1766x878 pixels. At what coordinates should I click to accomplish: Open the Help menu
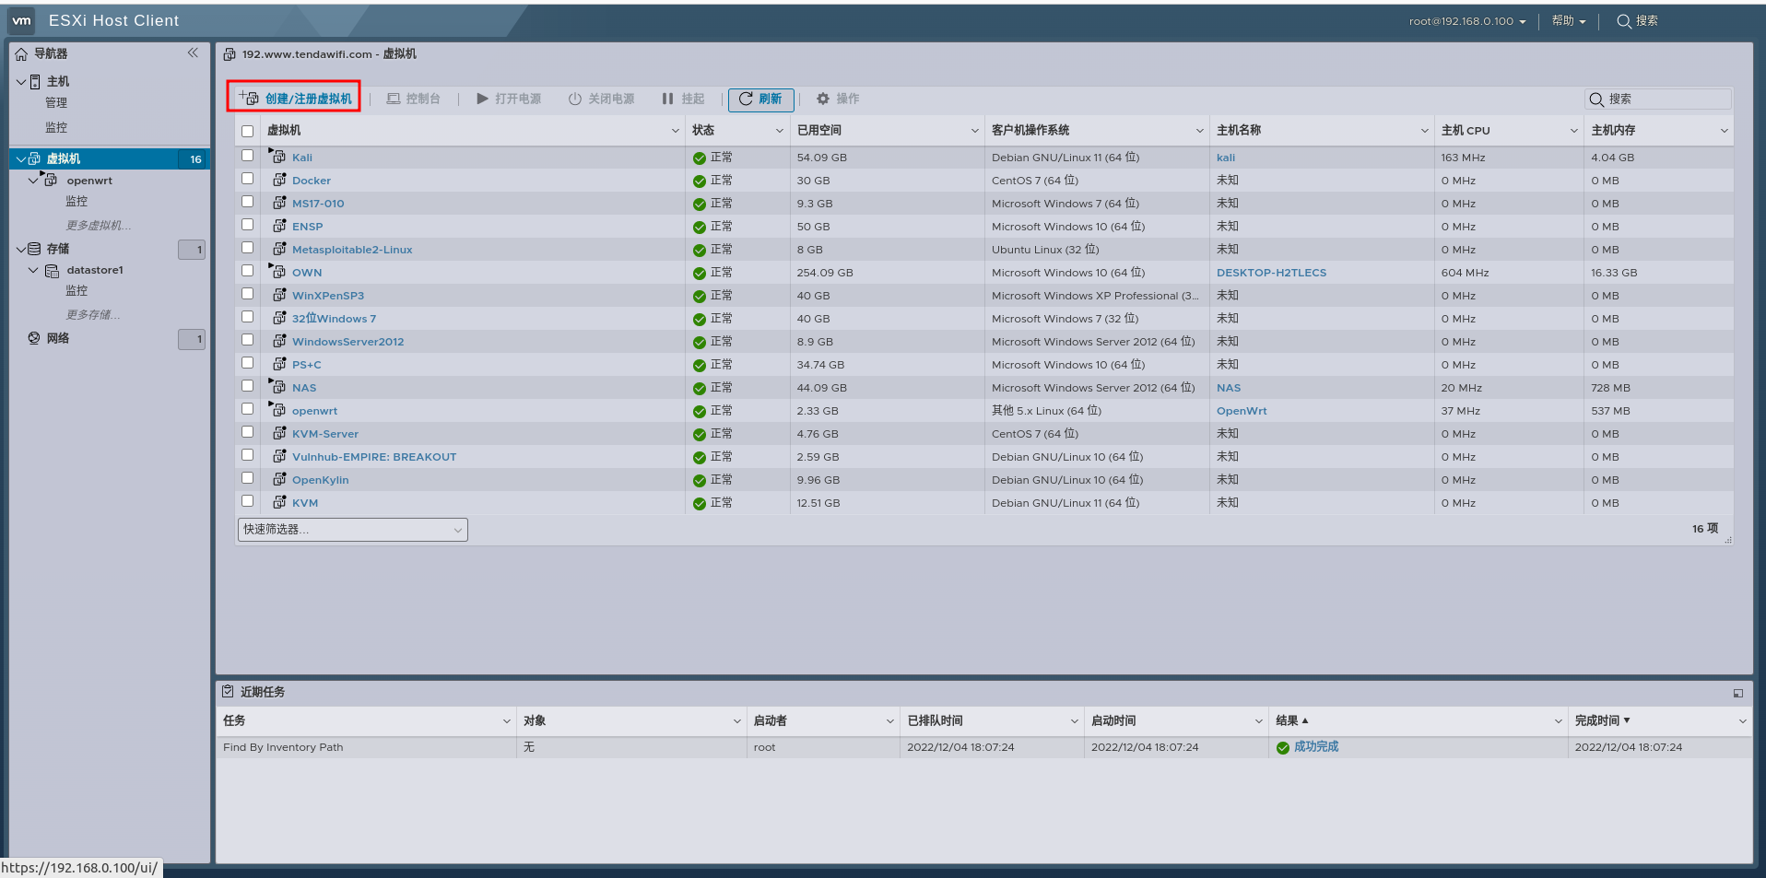tap(1568, 21)
